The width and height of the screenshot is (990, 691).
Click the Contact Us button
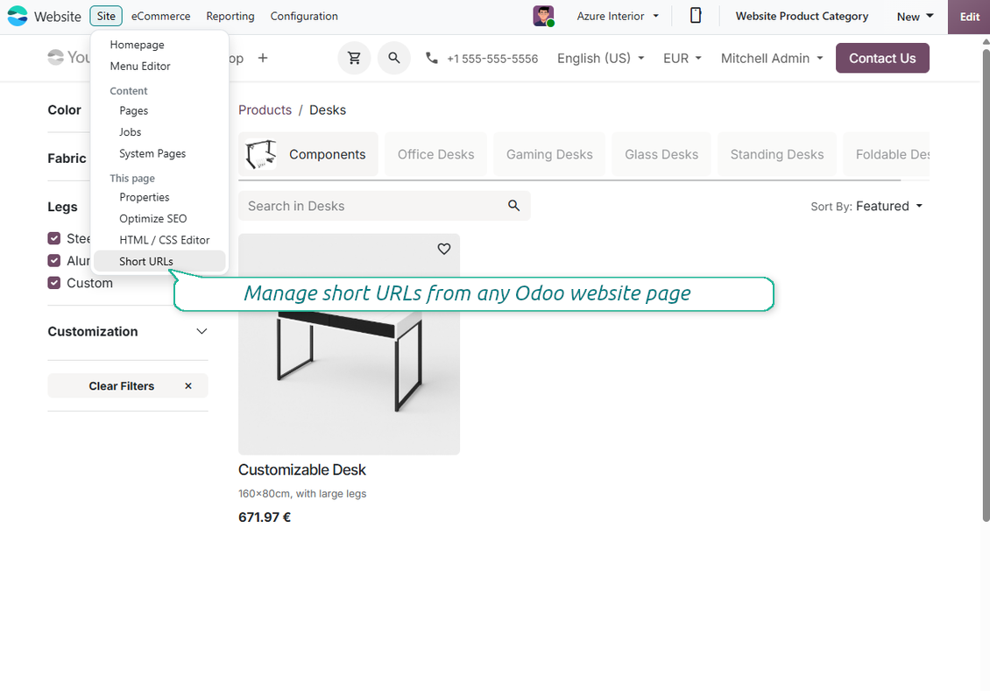coord(882,58)
